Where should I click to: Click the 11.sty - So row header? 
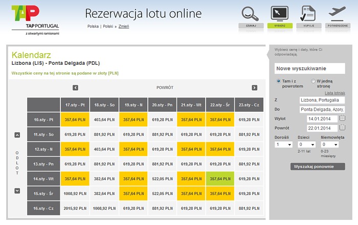point(43,134)
